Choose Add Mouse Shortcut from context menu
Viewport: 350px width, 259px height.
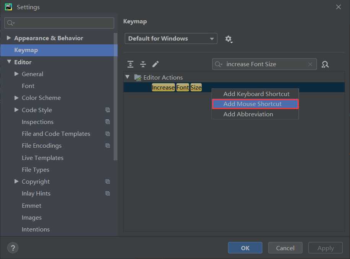(x=255, y=104)
